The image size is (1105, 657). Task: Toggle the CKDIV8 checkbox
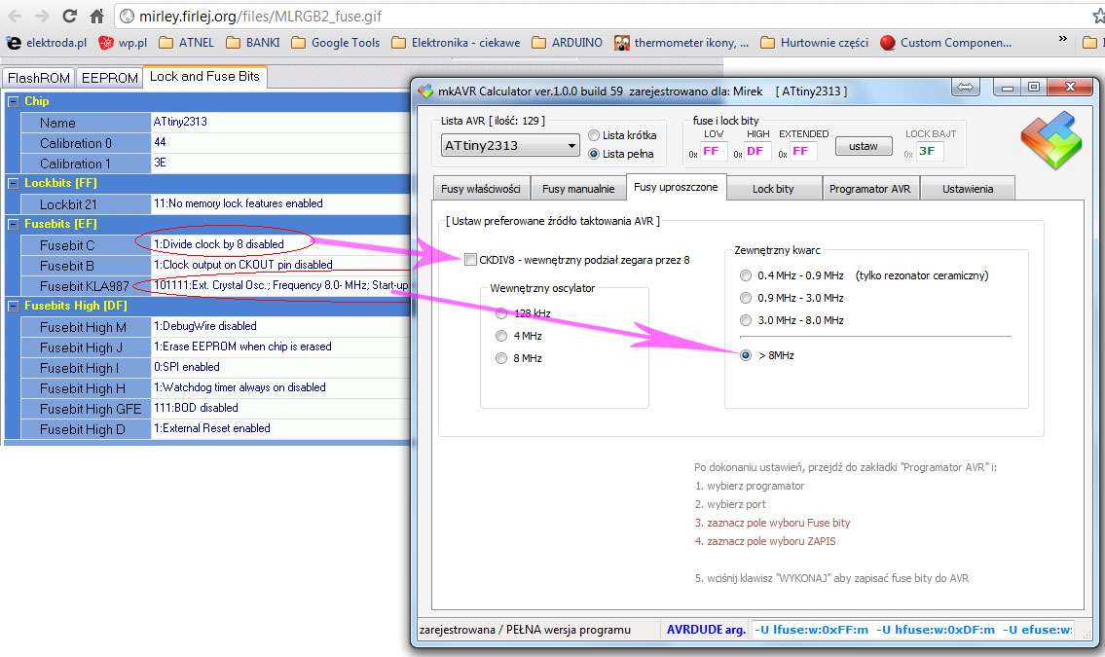470,260
